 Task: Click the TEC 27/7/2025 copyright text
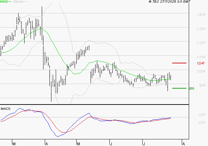(x=170, y=1)
